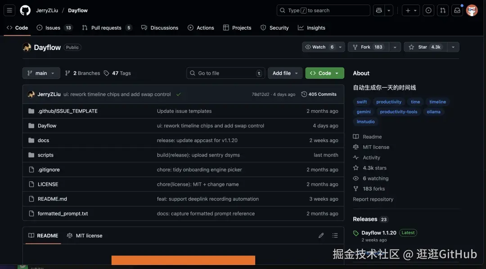This screenshot has height=269, width=486.
Task: Open the hamburger navigation menu
Action: [9, 10]
